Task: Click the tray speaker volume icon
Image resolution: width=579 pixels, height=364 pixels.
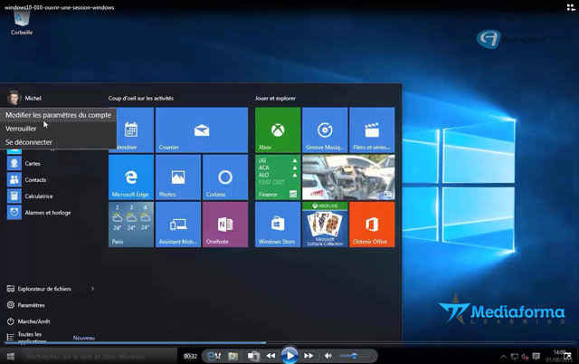Action: pos(525,356)
